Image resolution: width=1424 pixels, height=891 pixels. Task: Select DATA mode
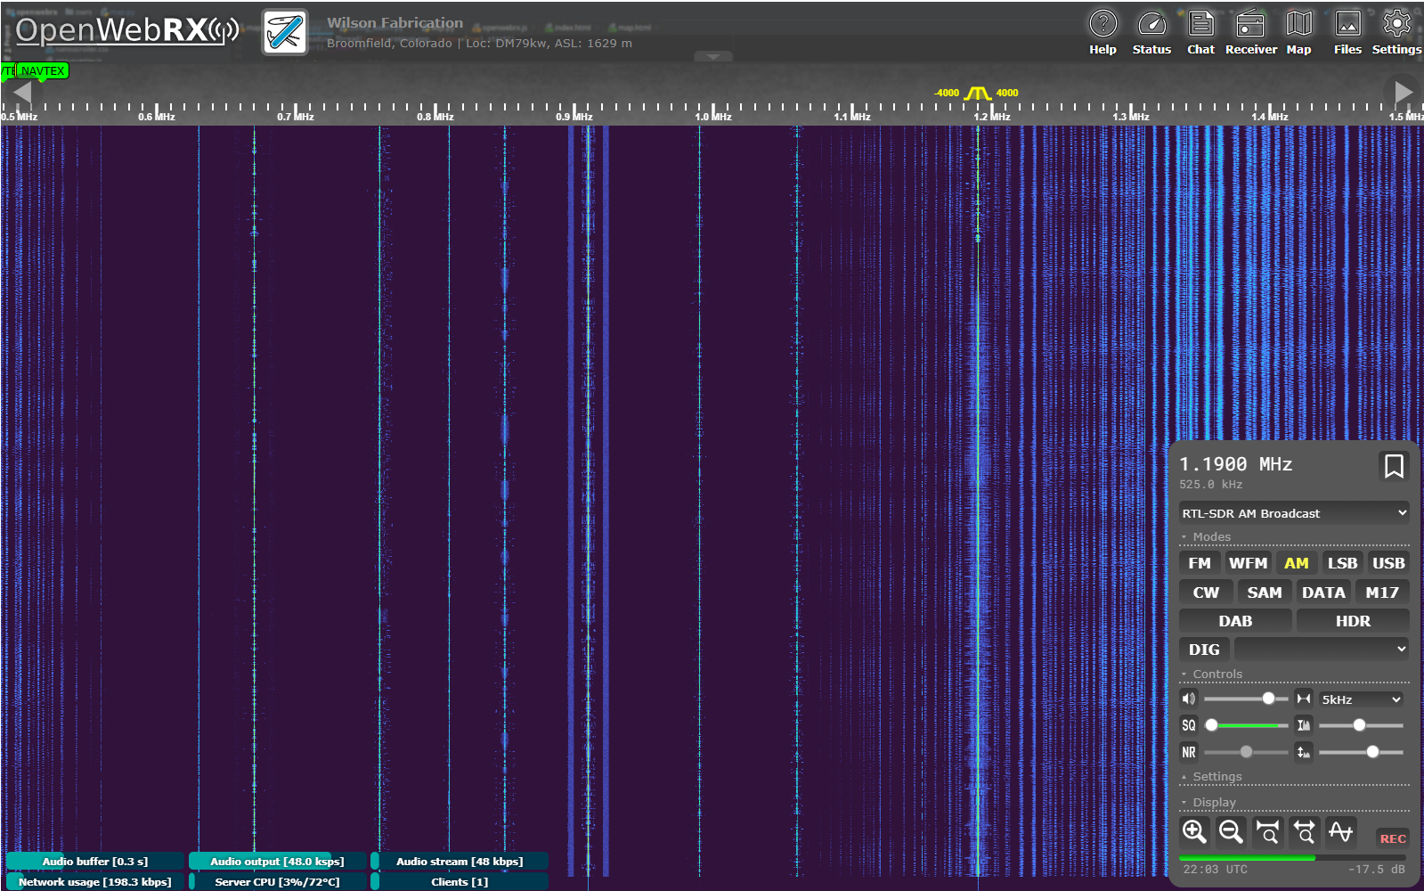[1323, 593]
